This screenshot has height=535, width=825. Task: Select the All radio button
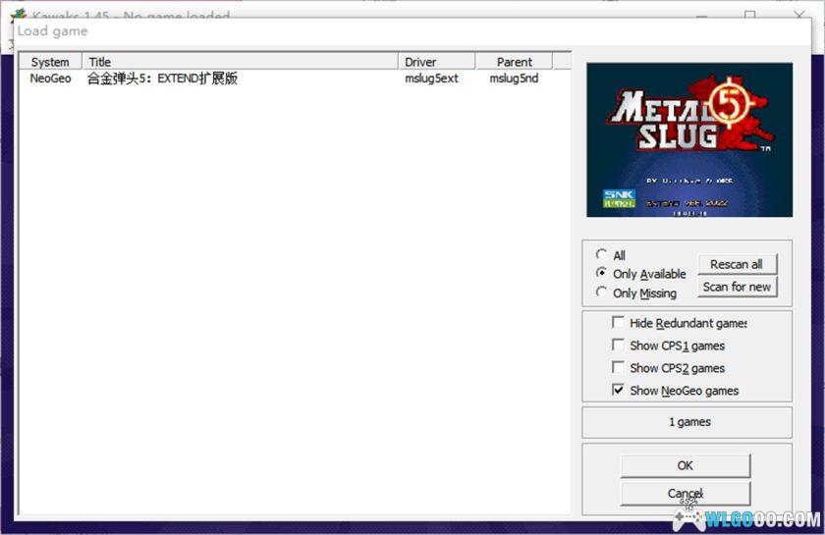pos(601,255)
